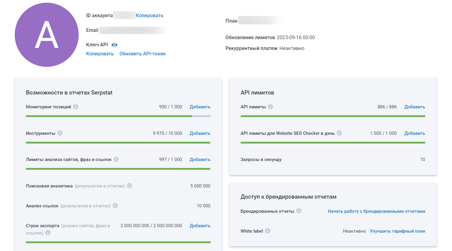Click info icon next to Мониторинг позиций
The width and height of the screenshot is (452, 251).
pyautogui.click(x=76, y=107)
